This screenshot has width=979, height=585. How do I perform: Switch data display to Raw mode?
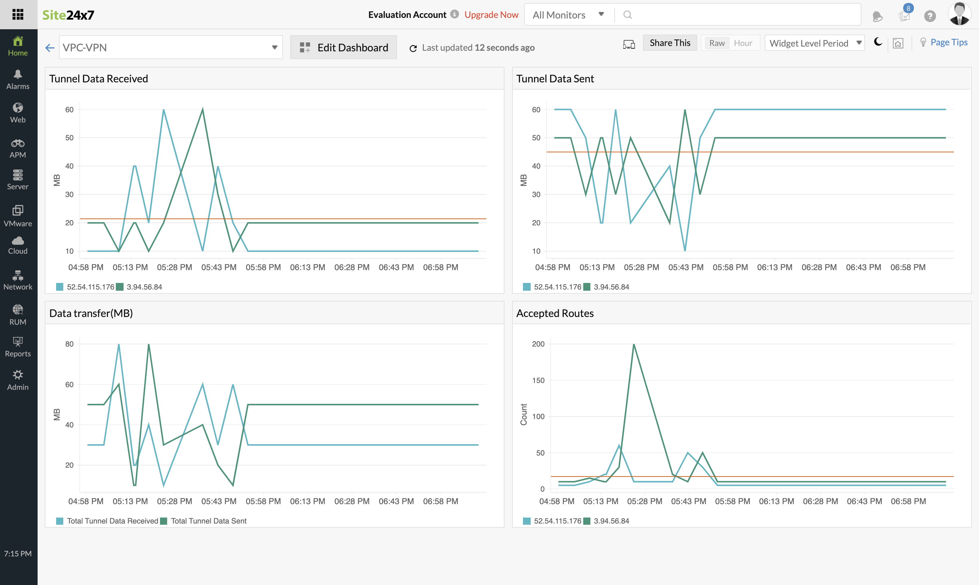coord(717,43)
